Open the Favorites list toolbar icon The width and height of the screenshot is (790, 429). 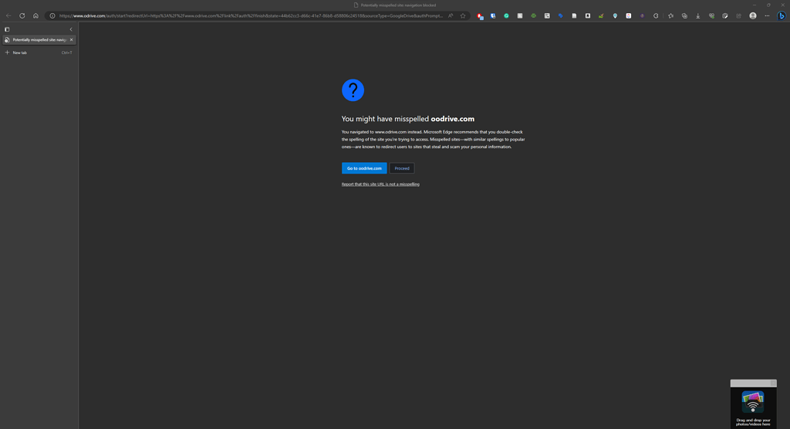[671, 15]
